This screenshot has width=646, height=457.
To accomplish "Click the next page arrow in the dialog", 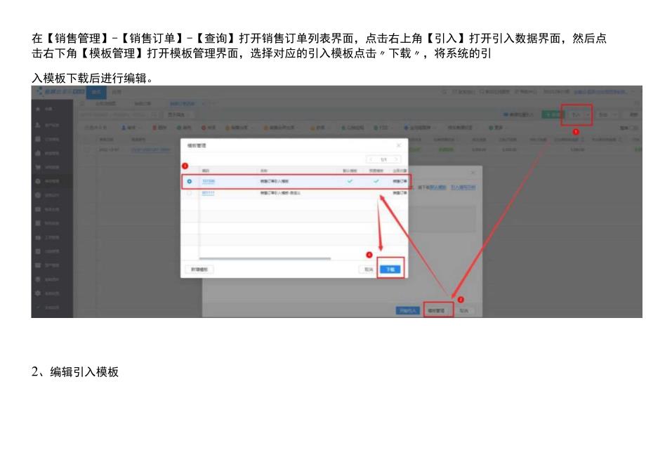I will pyautogui.click(x=397, y=159).
